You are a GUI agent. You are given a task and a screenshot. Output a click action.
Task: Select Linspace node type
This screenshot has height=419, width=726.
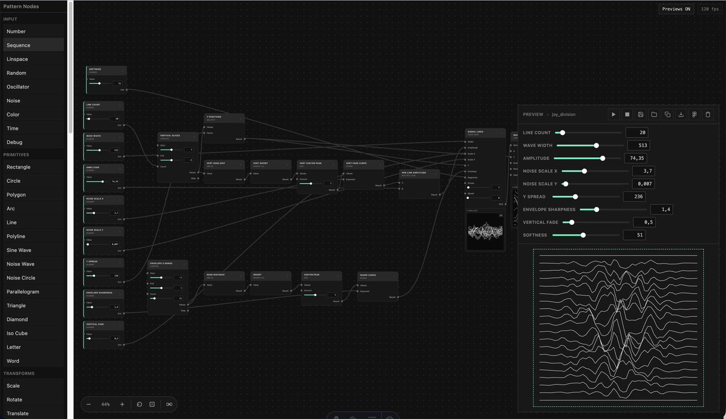[x=33, y=59]
